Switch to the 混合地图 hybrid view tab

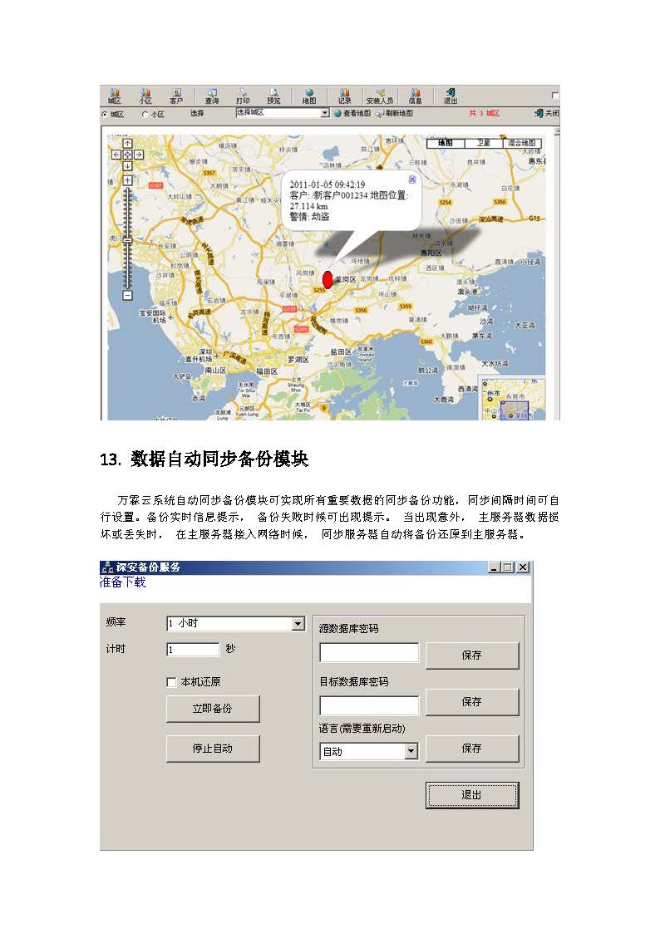tap(522, 143)
